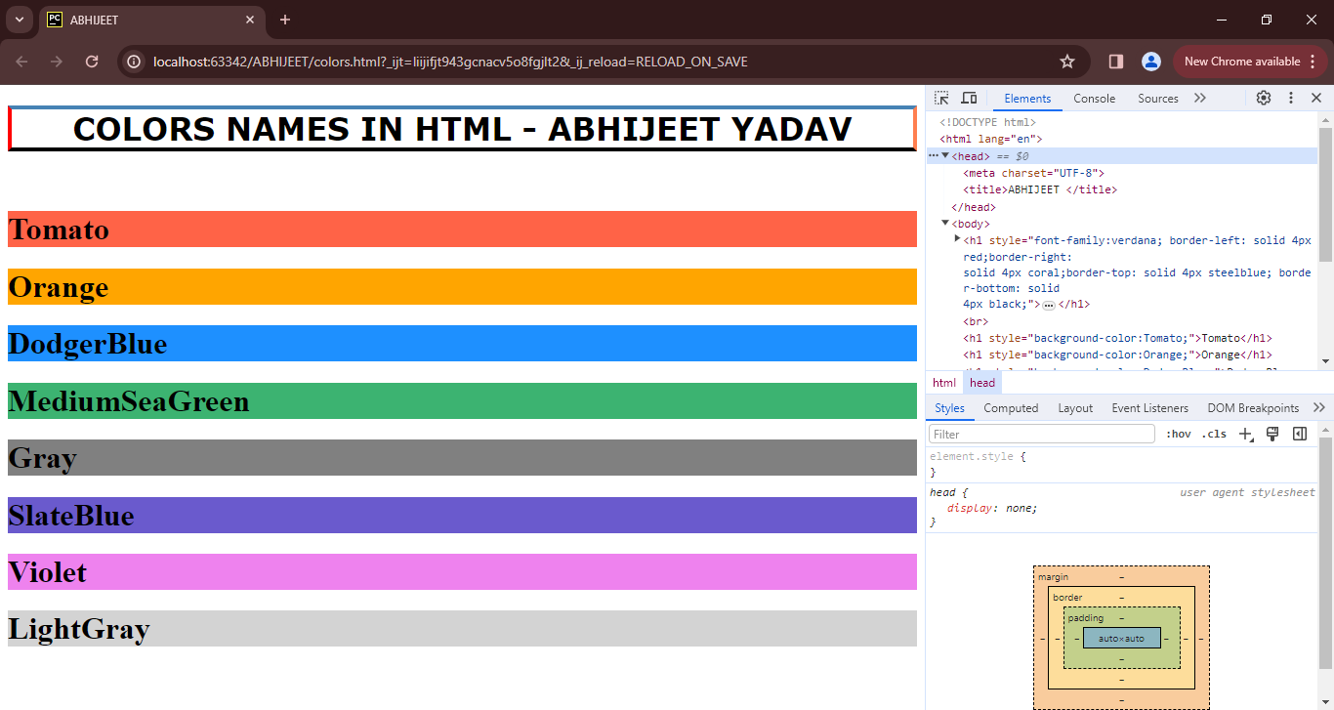View site information icon

(135, 62)
